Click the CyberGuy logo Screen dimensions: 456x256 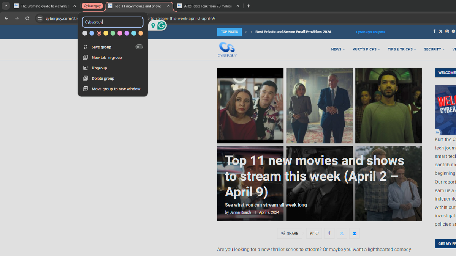tap(227, 49)
